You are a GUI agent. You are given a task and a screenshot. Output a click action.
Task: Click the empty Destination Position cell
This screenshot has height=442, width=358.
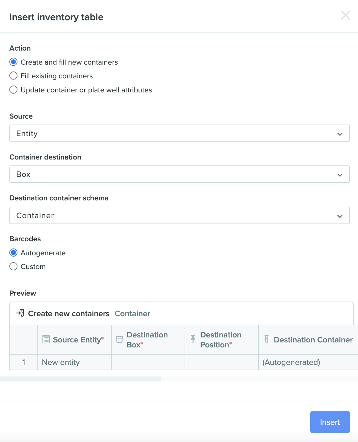222,362
